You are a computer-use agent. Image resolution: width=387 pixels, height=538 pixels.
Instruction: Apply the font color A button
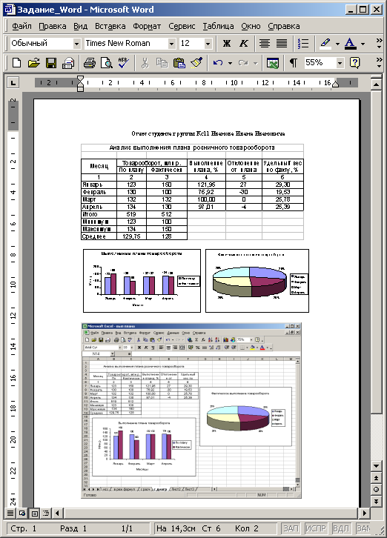coord(350,44)
